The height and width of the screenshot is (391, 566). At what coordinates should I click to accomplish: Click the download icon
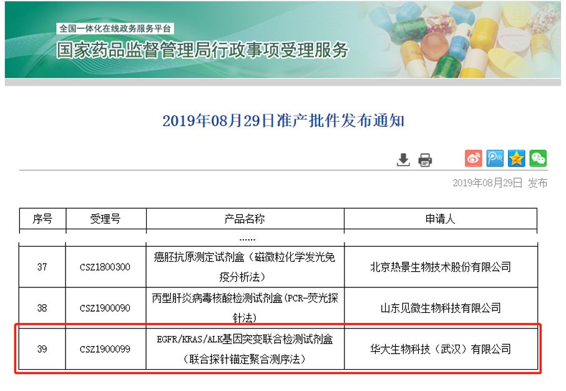(403, 160)
